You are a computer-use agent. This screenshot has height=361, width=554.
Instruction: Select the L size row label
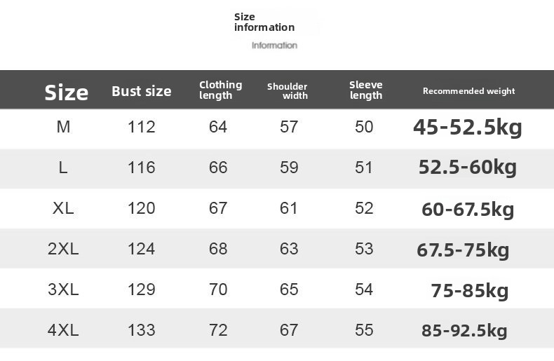click(x=63, y=168)
